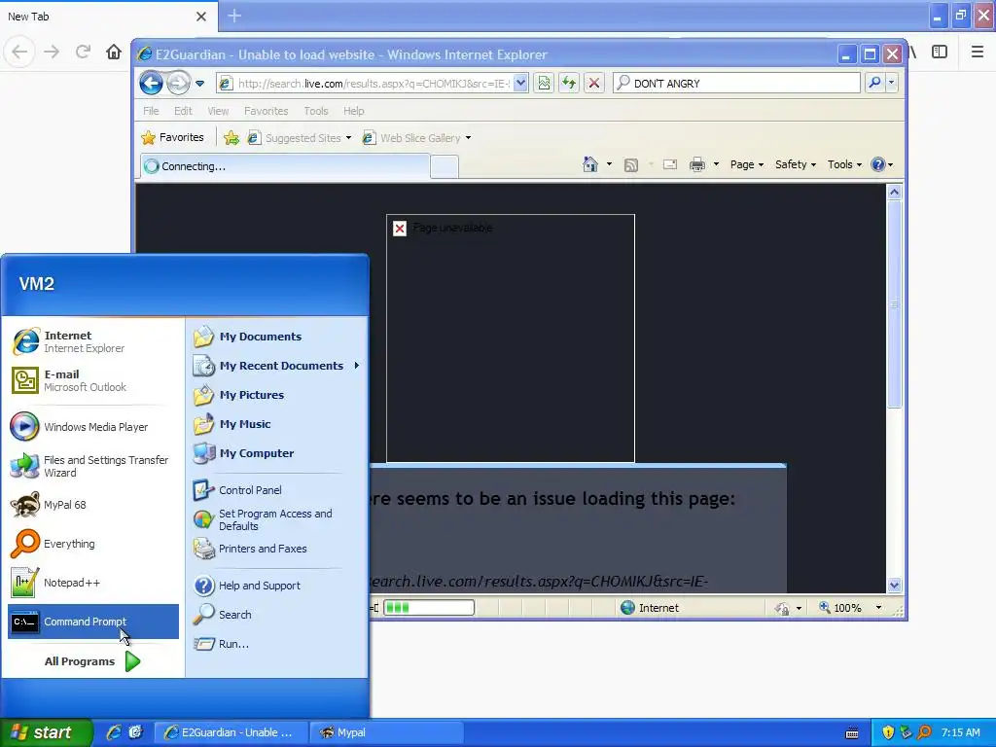The image size is (996, 747).
Task: Open Search from Start menu
Action: click(x=276, y=615)
